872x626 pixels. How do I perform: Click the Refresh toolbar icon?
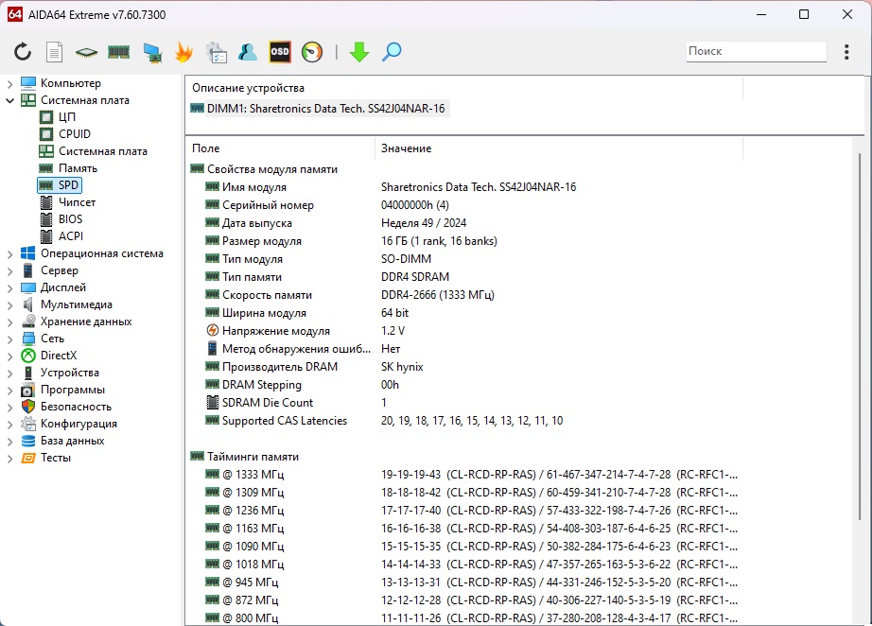click(23, 52)
